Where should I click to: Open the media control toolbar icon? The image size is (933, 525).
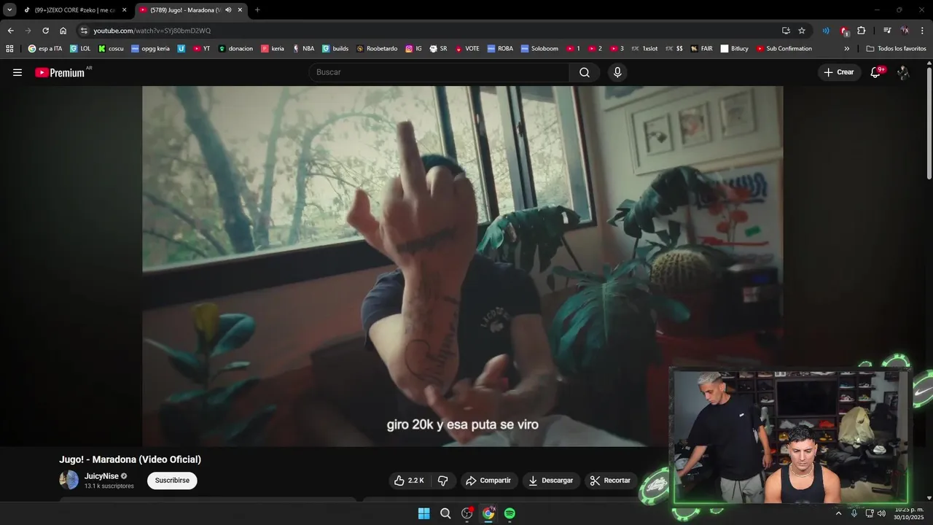tap(887, 31)
